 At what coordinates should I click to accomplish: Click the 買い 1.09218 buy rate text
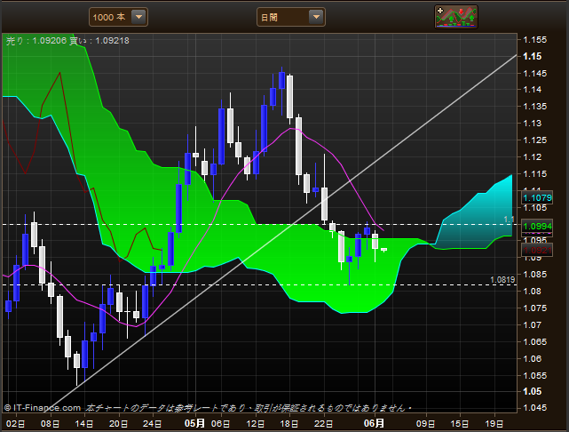tap(99, 41)
